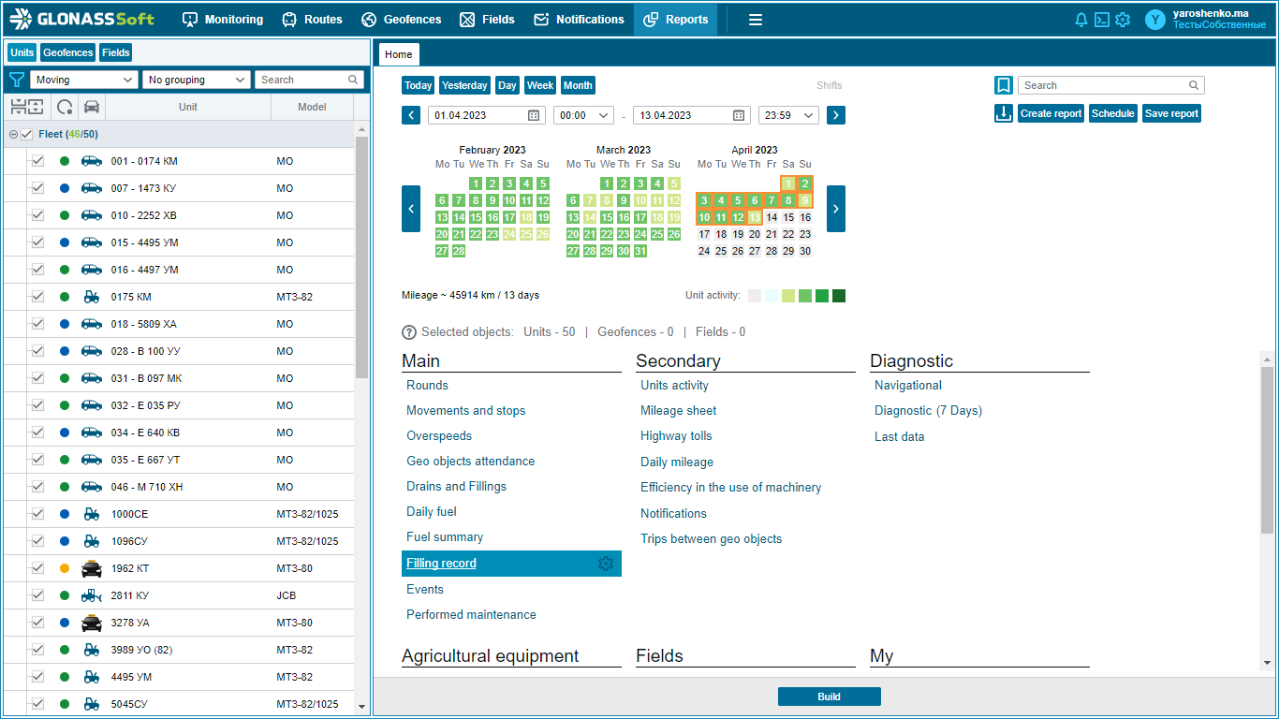
Task: Open the No grouping dropdown
Action: [x=197, y=80]
